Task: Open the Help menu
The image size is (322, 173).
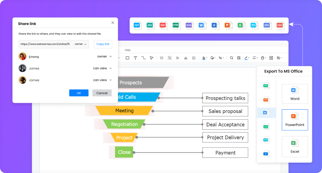Action: tap(127, 50)
